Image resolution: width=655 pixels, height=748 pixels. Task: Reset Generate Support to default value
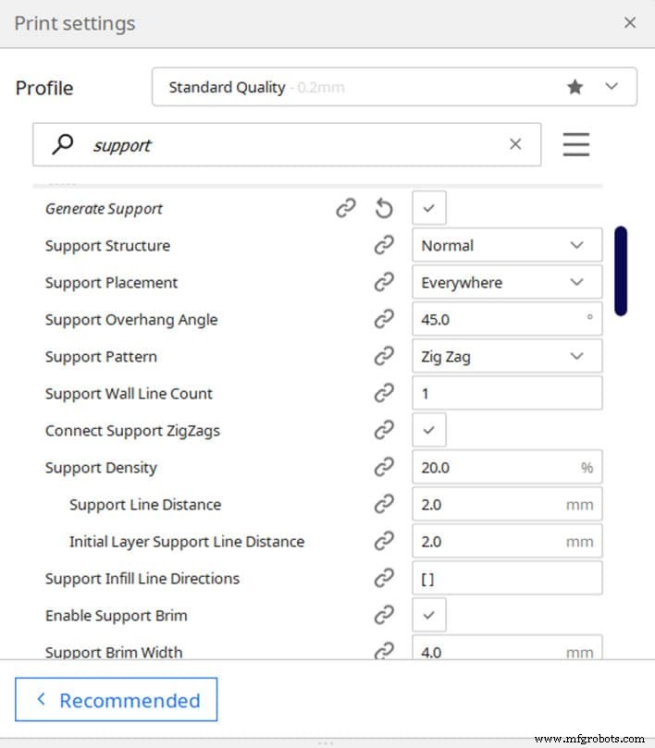coord(385,207)
